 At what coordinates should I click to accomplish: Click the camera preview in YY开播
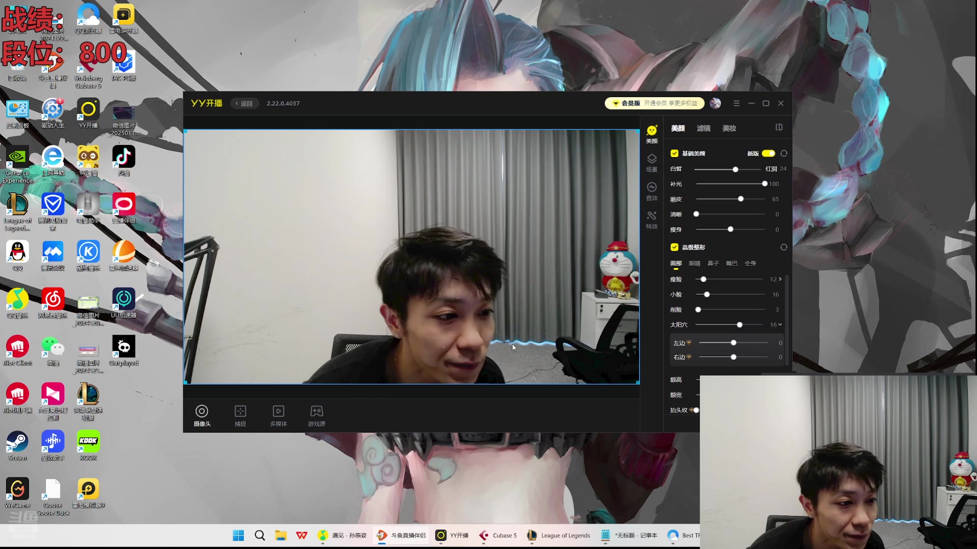click(x=411, y=257)
